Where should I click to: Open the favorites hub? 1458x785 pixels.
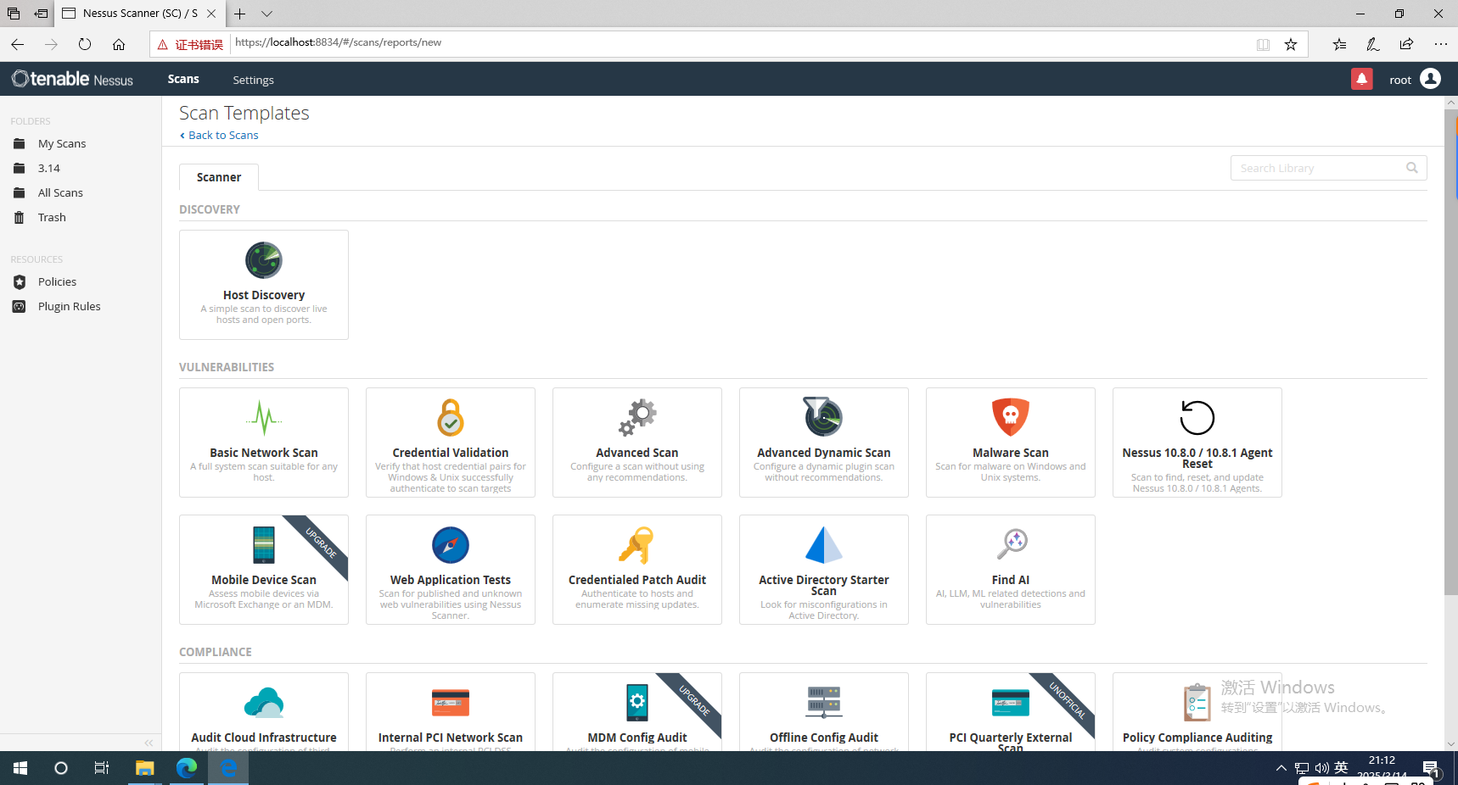tap(1339, 44)
